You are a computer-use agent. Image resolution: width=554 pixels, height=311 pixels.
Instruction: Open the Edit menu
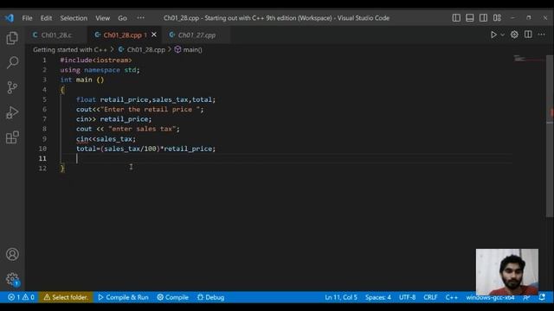(46, 18)
